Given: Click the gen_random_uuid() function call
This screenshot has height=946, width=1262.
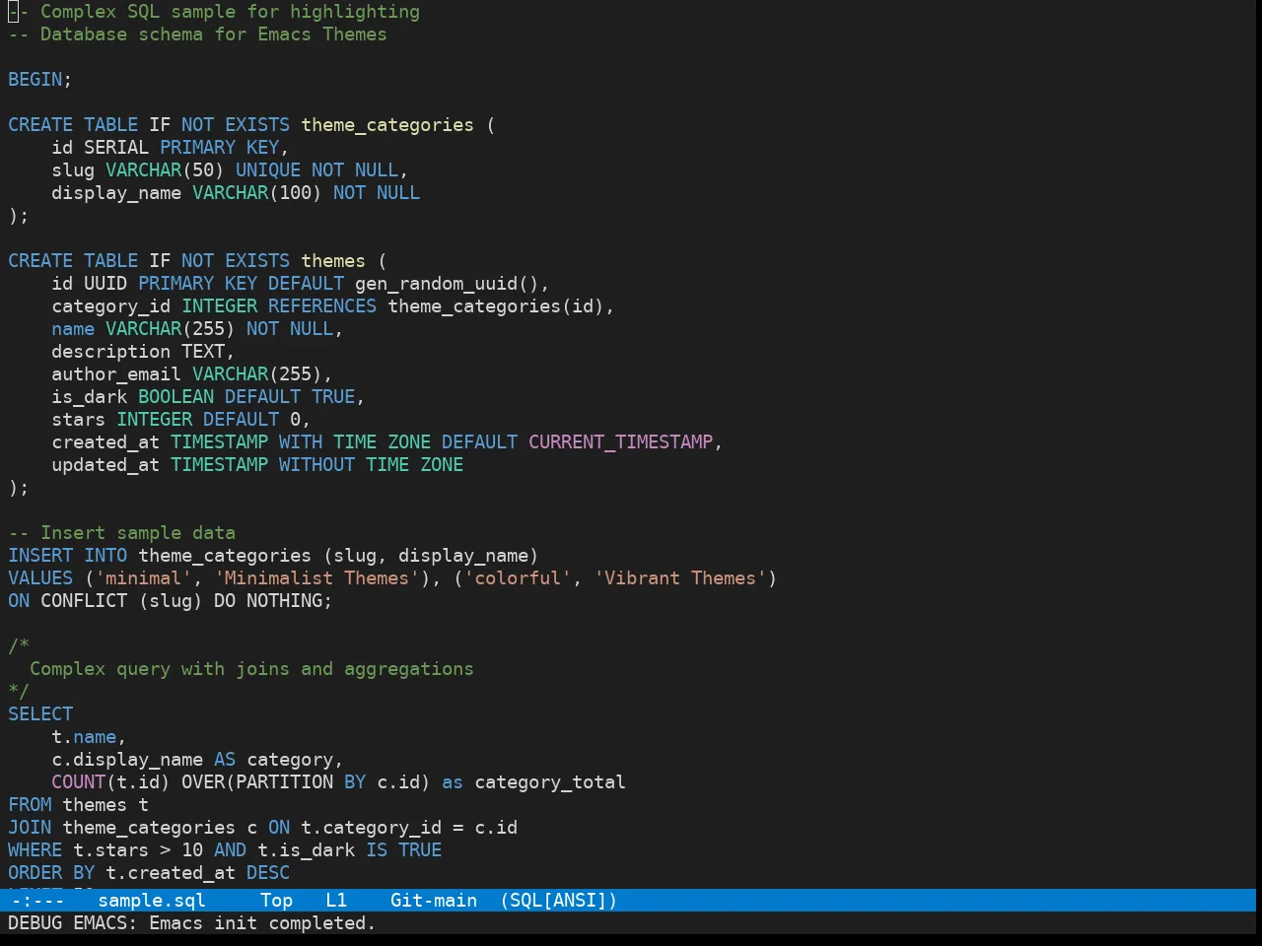Looking at the screenshot, I should (447, 284).
